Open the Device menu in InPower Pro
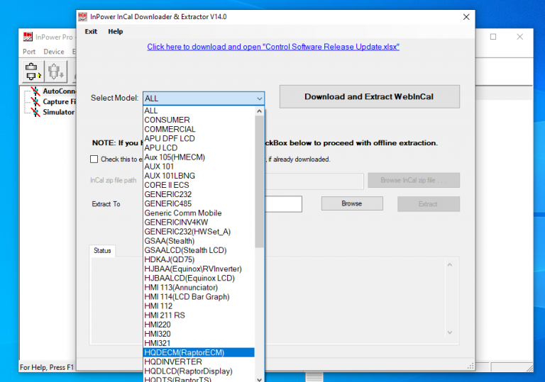This screenshot has height=382, width=545. point(54,52)
